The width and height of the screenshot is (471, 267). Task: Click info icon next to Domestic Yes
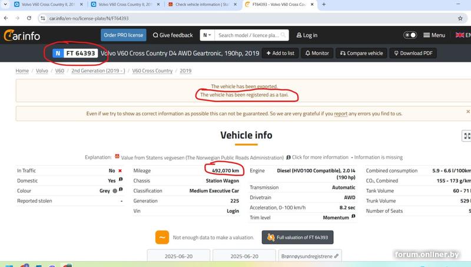pos(121,179)
